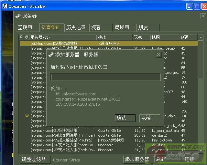The height and width of the screenshot is (165, 207).
Task: Click the password lock column icon
Action: click(21, 37)
